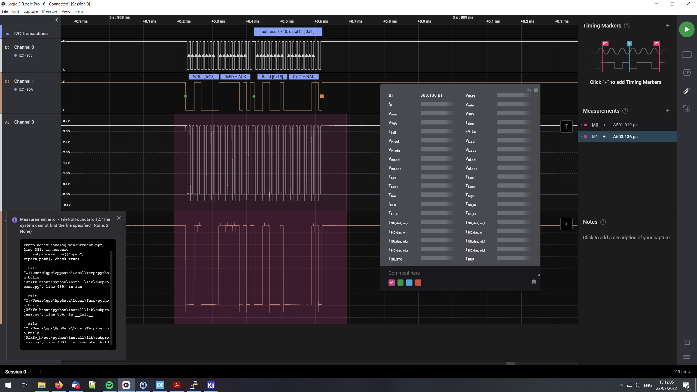Copy measurement values using the copy icon

pyautogui.click(x=536, y=90)
